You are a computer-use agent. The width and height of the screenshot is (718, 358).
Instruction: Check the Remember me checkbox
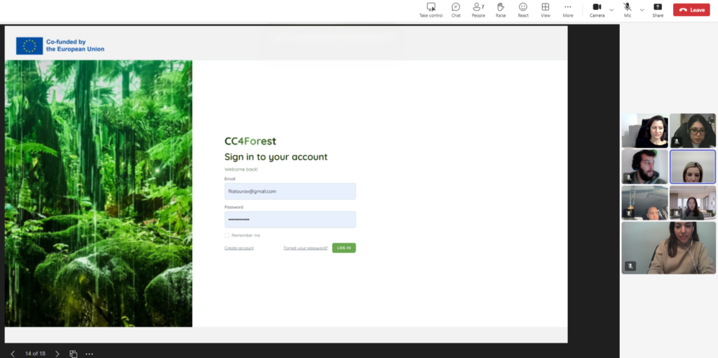pyautogui.click(x=226, y=235)
